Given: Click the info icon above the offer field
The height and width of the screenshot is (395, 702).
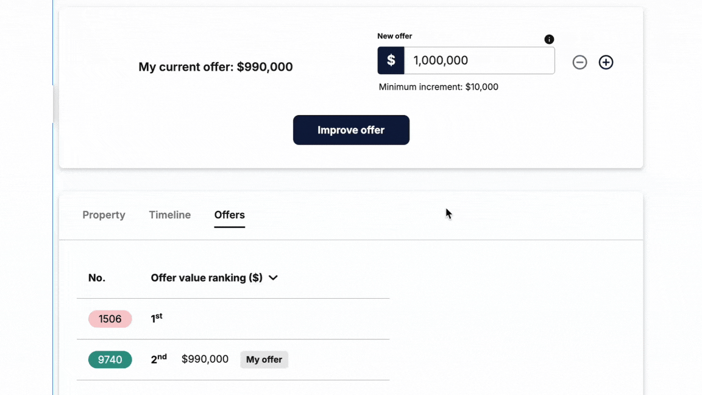Looking at the screenshot, I should [x=549, y=40].
